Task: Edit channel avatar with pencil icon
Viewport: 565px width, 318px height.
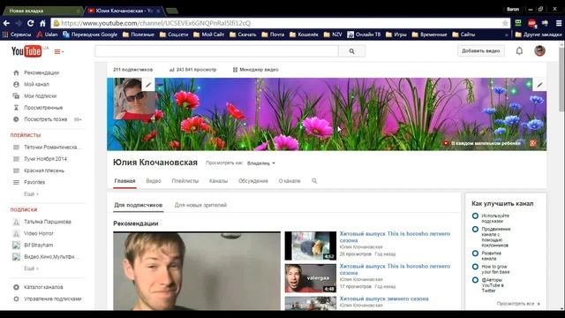Action: point(148,85)
